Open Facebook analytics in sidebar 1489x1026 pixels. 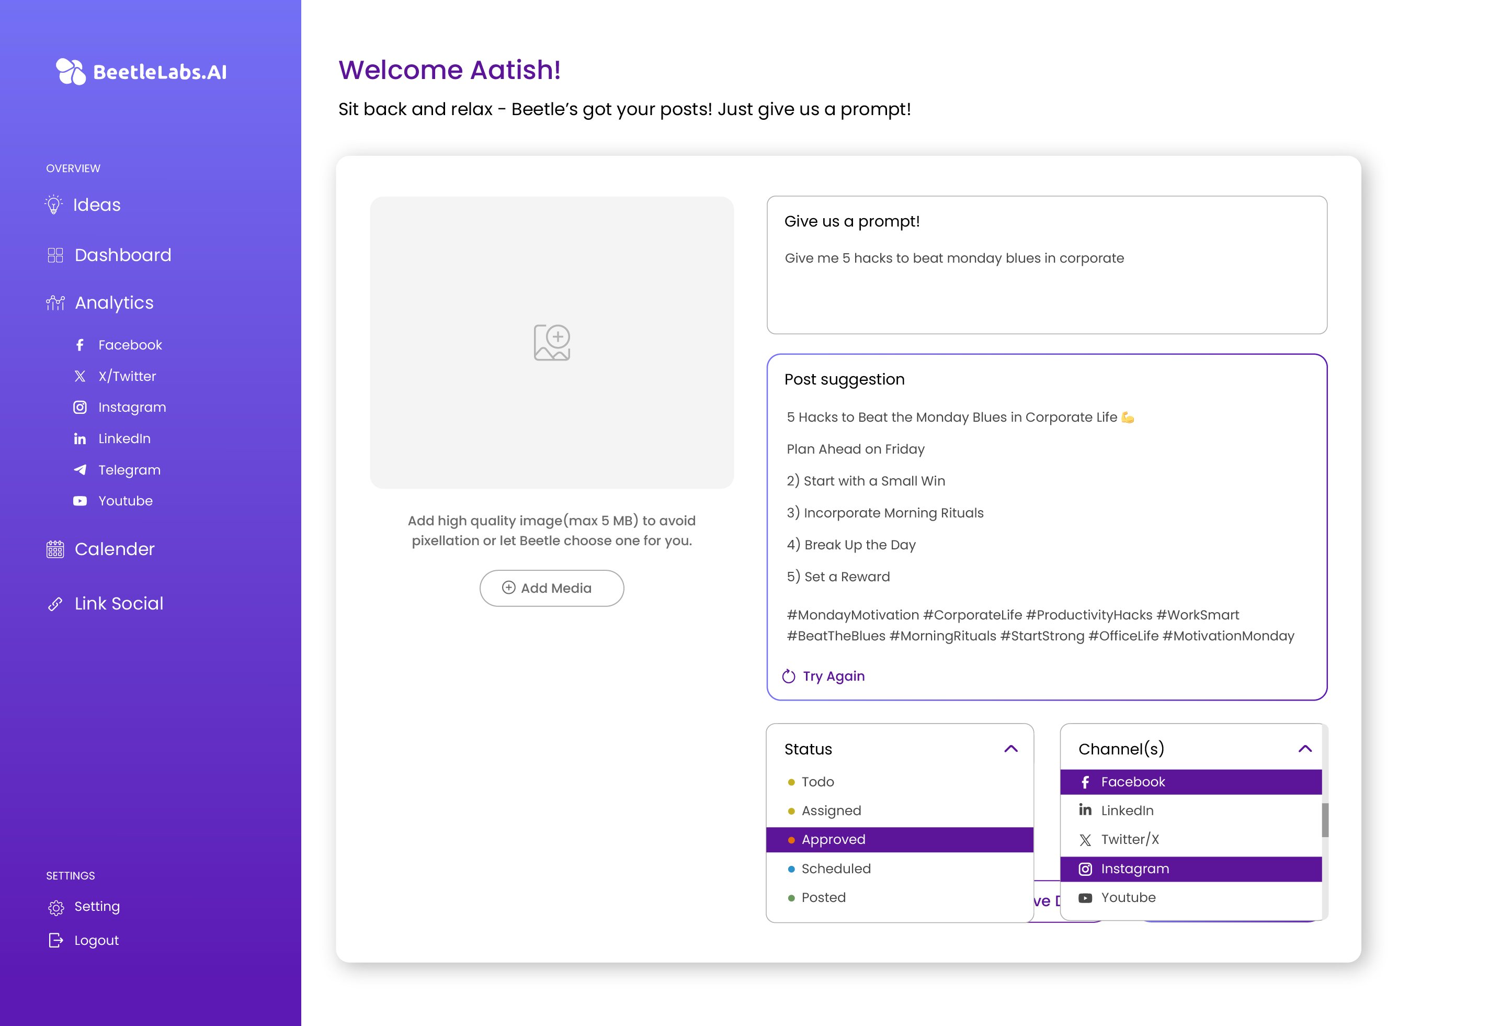129,345
